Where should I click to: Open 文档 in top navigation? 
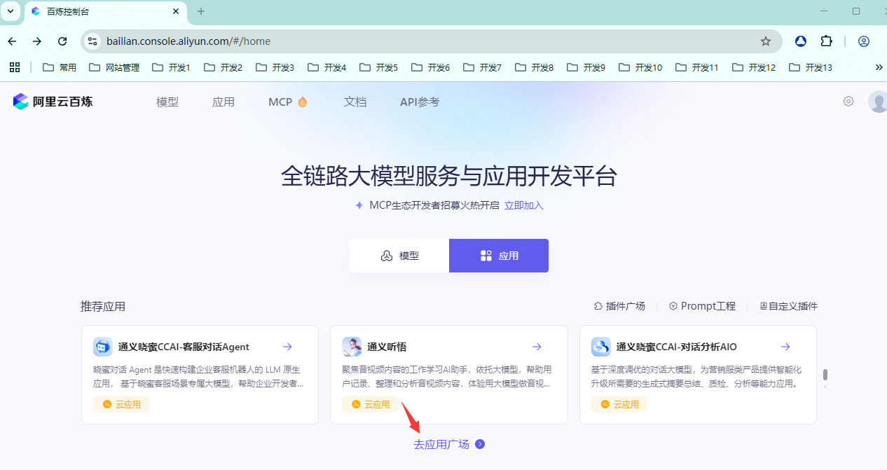click(355, 102)
